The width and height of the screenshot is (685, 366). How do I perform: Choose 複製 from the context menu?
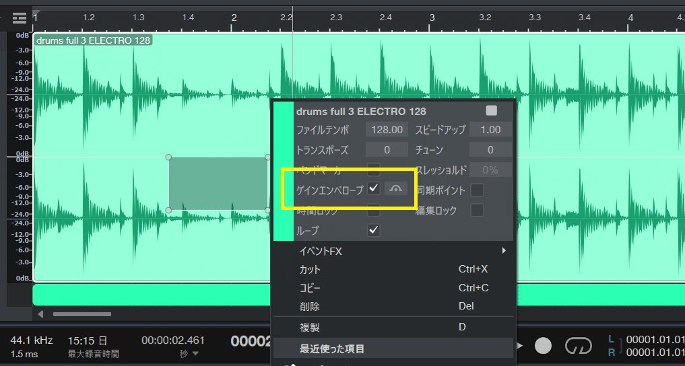393,327
